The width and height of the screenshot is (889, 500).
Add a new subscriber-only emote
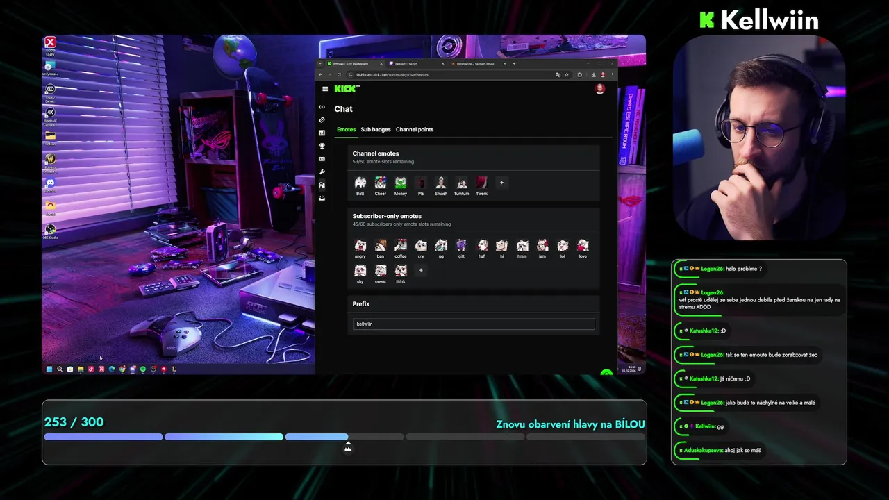coord(421,270)
